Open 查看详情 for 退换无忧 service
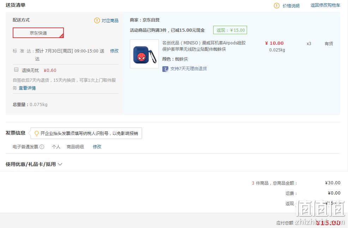Screen dimensions: 348x228 coord(27,88)
